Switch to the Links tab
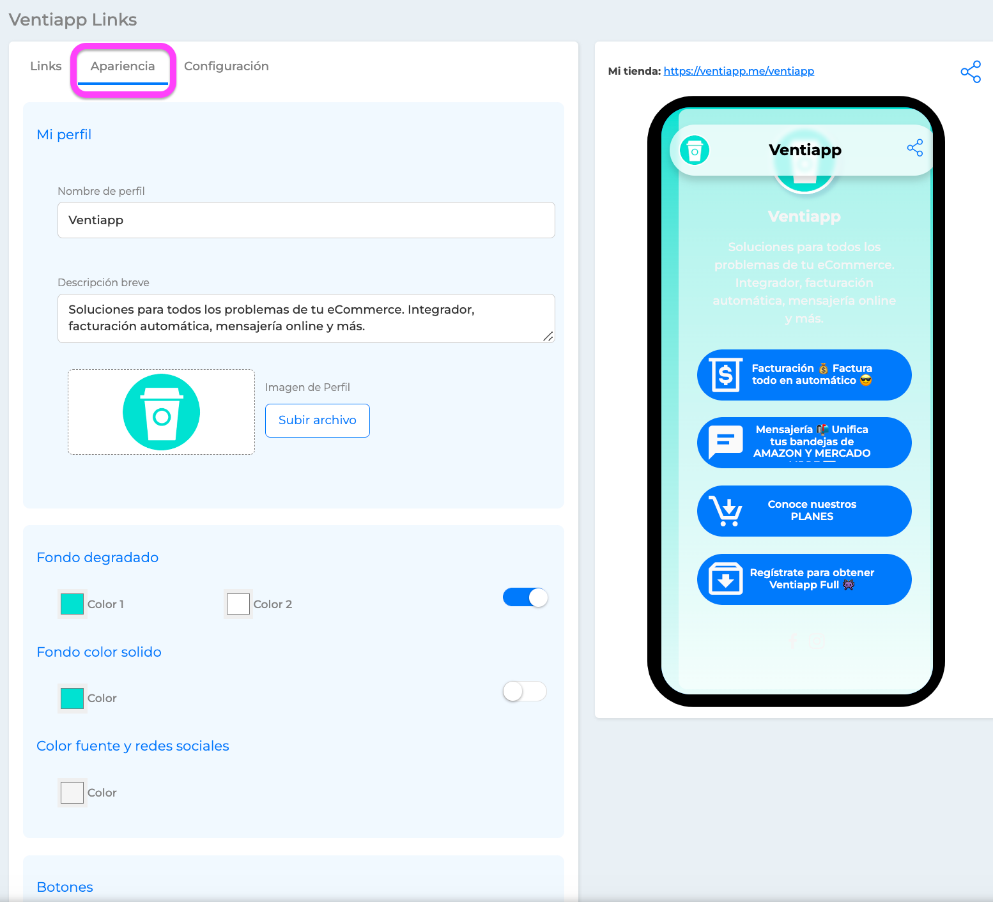The image size is (993, 902). point(46,66)
